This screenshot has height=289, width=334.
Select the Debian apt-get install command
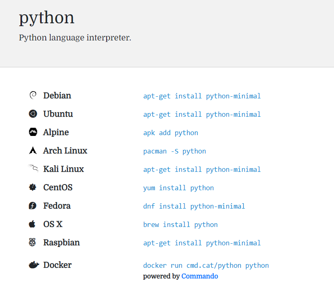tap(202, 96)
